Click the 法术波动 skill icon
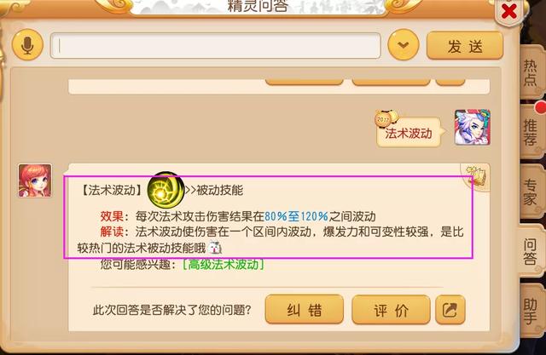Screen dimensions: 546x355 tap(166, 191)
